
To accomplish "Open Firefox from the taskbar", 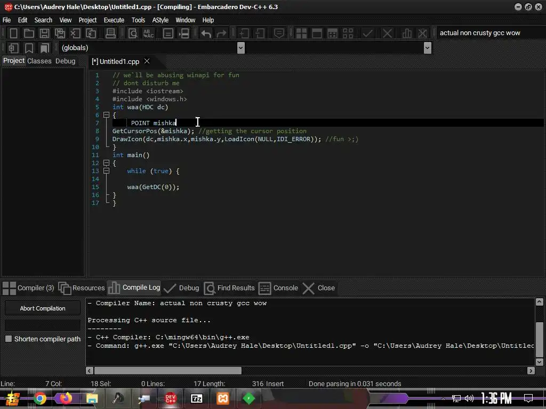I will pyautogui.click(x=66, y=398).
